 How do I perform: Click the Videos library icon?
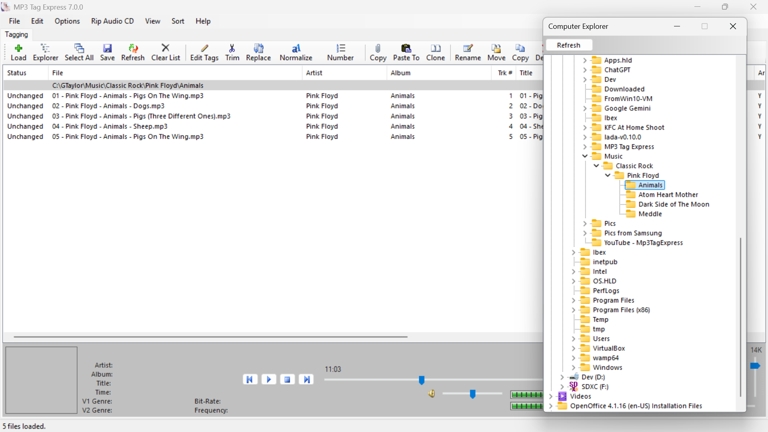tap(562, 396)
